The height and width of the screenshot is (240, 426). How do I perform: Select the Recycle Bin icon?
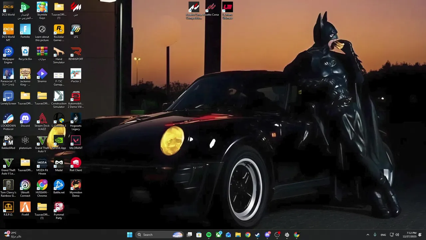[25, 53]
